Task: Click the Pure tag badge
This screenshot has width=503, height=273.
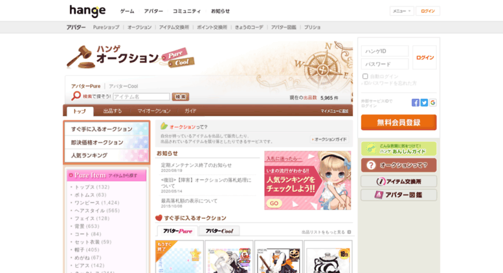Action: [175, 54]
